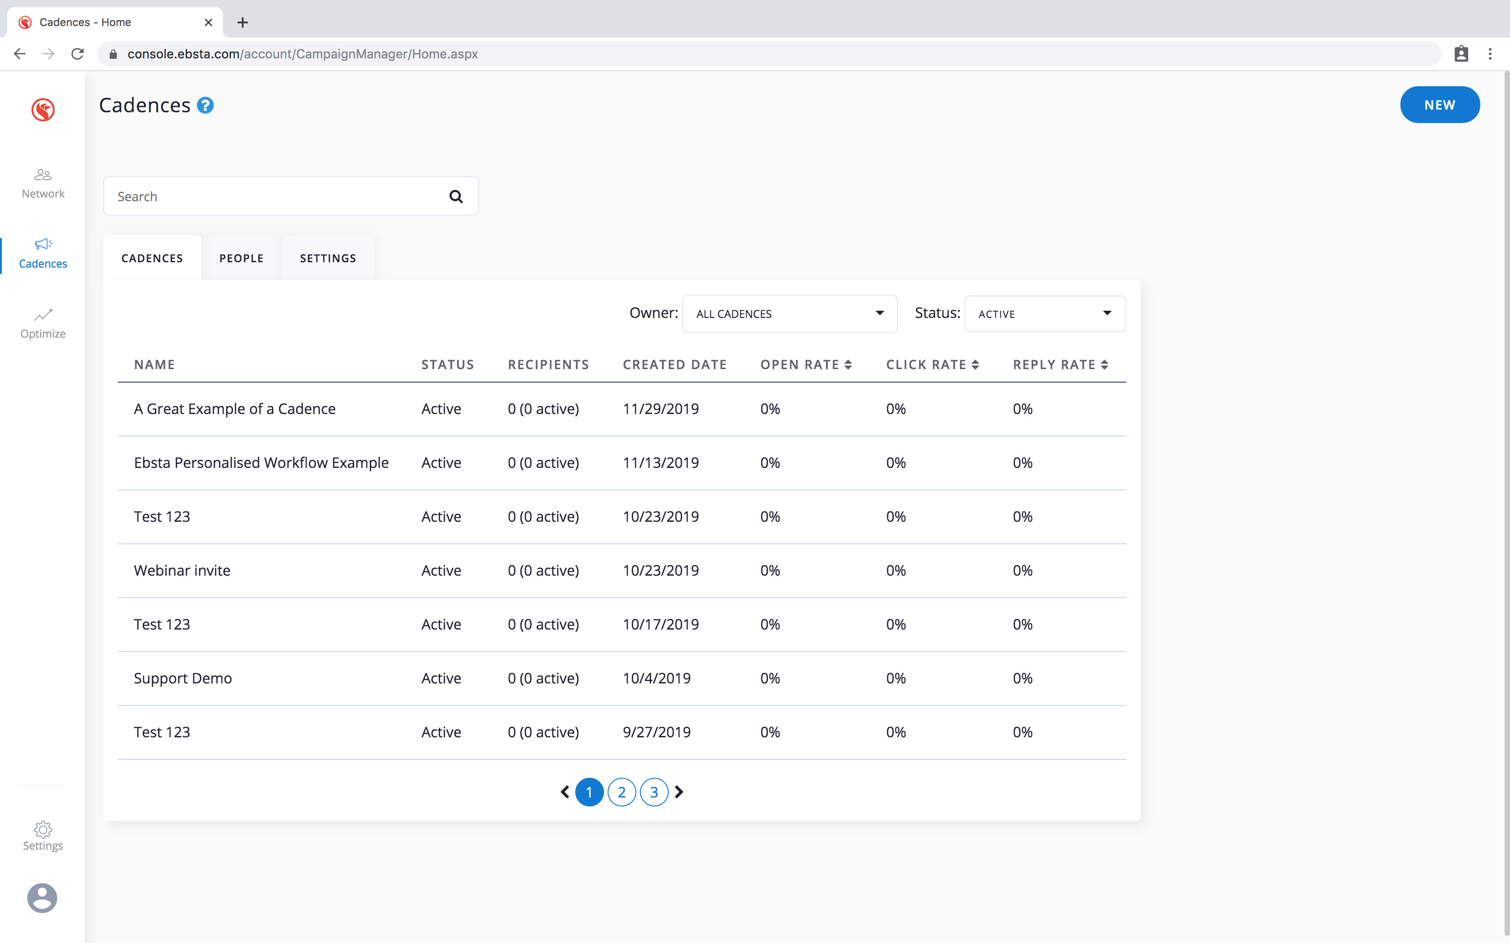Open the browser three-dot menu
Screen dimensions: 1510x943
[1490, 54]
